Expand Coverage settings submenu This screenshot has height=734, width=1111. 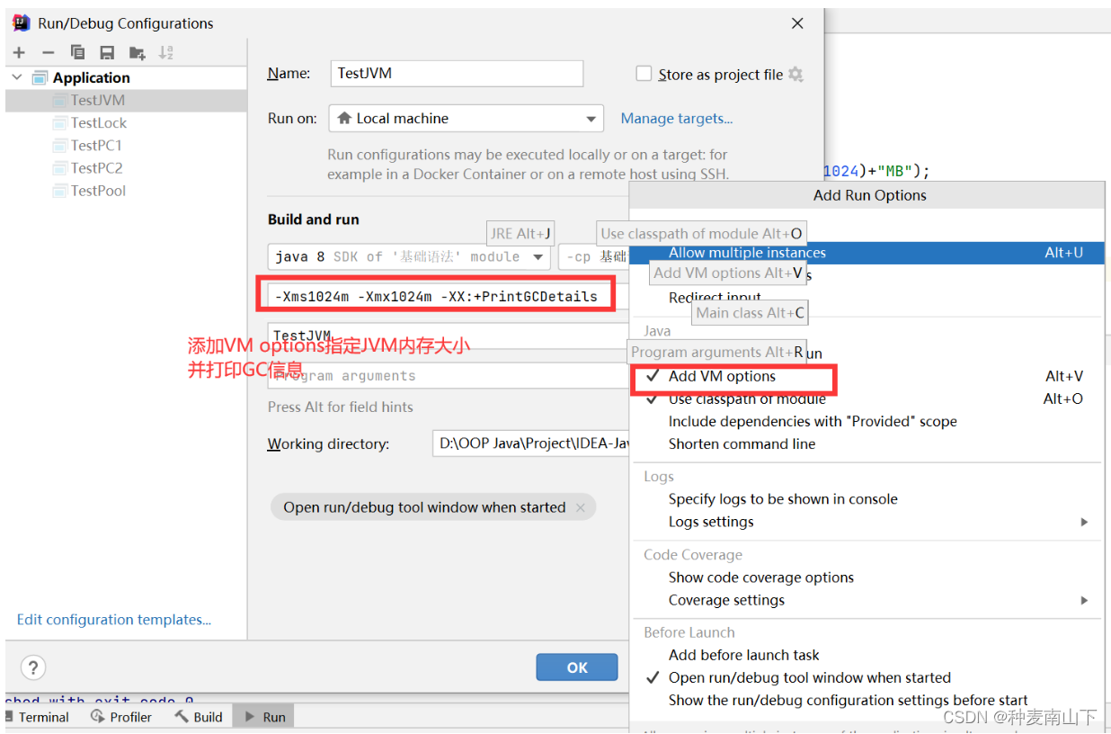pos(867,600)
